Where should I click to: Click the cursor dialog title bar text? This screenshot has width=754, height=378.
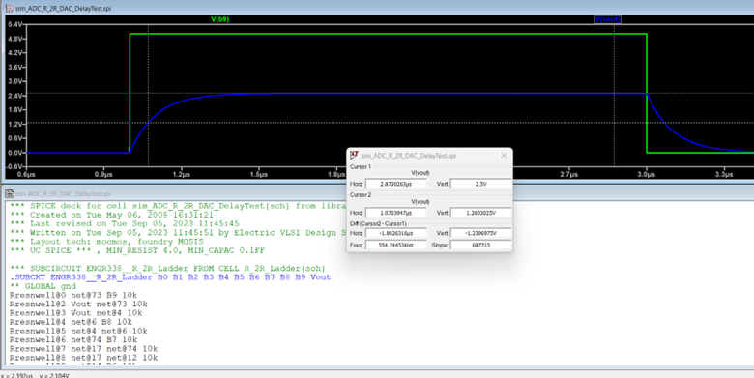point(408,156)
